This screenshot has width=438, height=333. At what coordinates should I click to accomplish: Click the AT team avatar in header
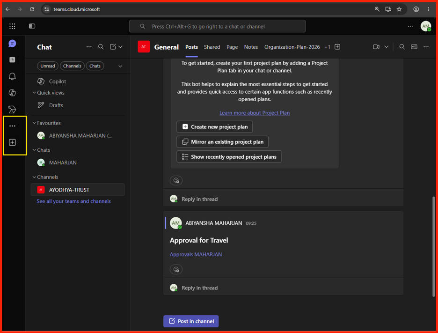[x=144, y=47]
